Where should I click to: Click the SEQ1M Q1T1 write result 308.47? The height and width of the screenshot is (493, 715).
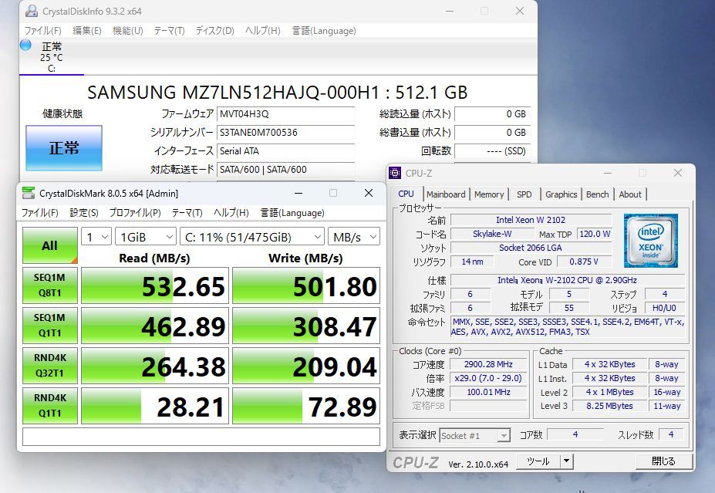click(x=306, y=326)
